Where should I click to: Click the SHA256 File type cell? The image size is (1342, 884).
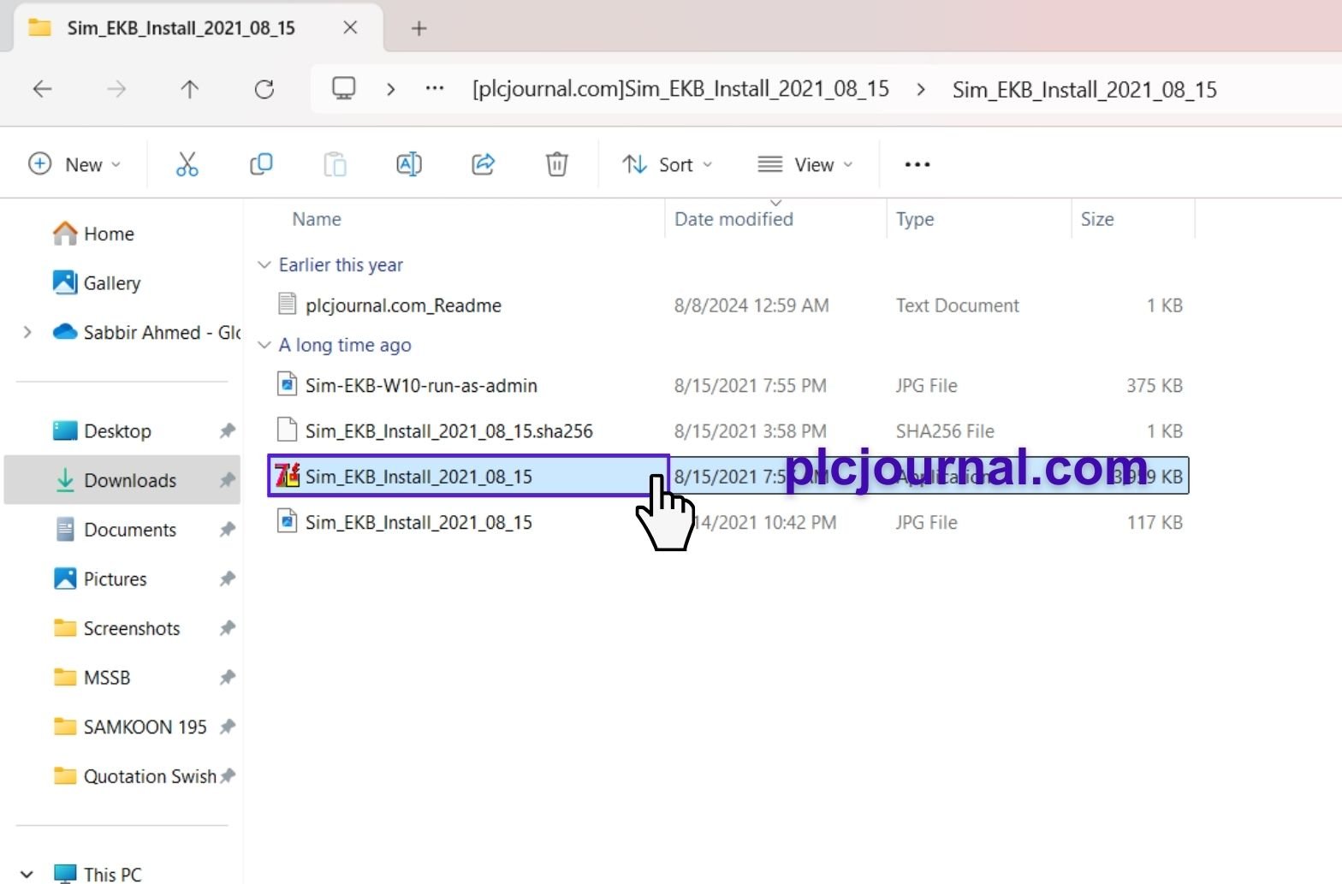(945, 431)
